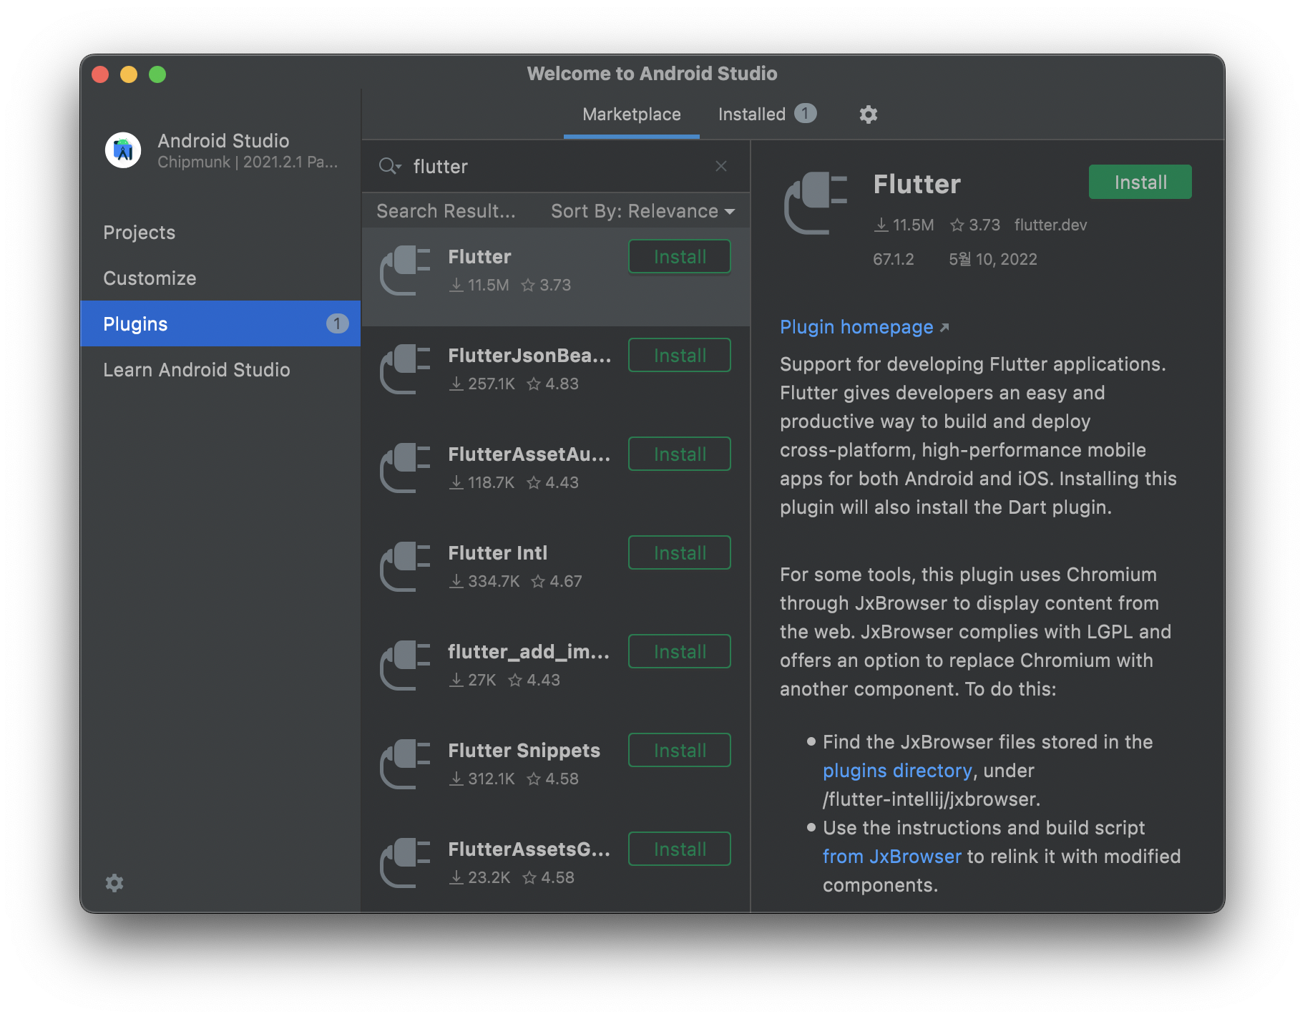This screenshot has width=1305, height=1019.
Task: Open the Plugin homepage link
Action: pos(856,327)
